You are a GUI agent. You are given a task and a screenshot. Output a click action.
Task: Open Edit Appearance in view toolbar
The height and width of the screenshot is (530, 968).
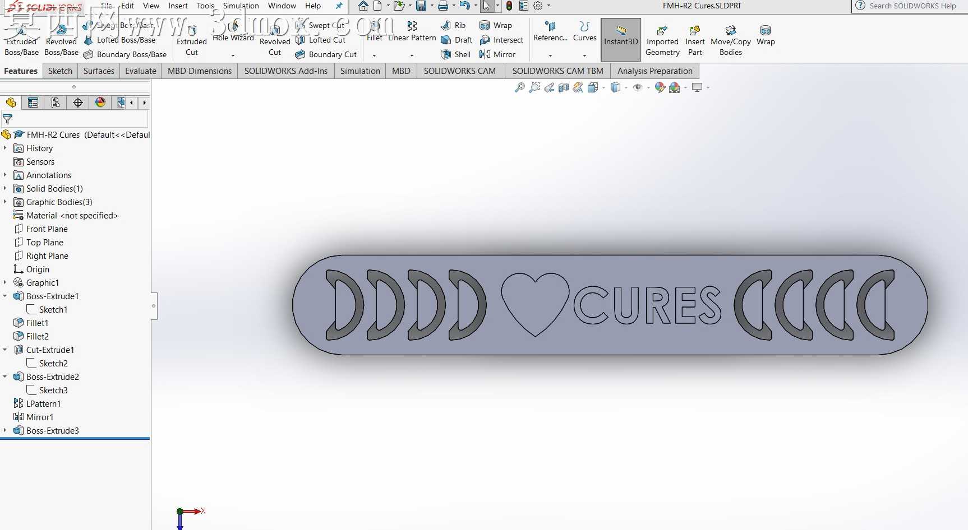[660, 87]
